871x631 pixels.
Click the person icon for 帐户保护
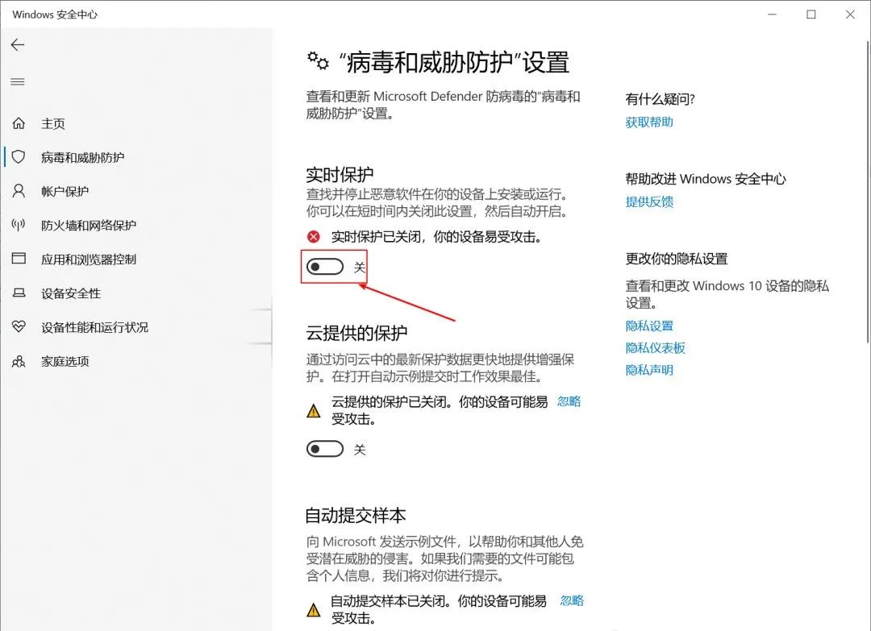pos(19,191)
